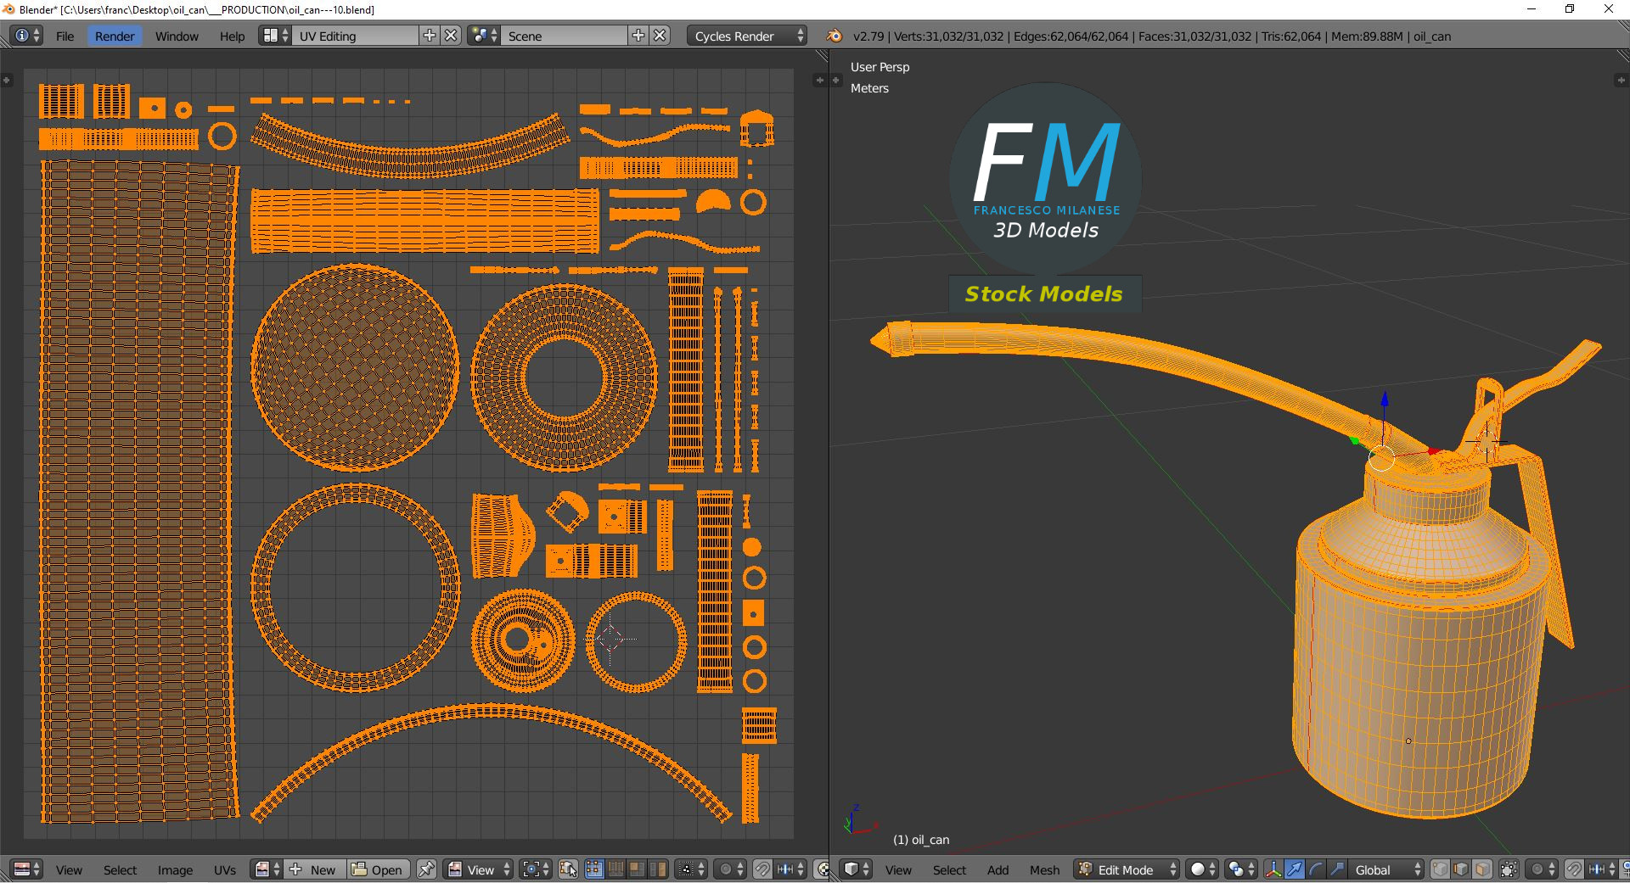
Task: Toggle snap magnet in UV editor header
Action: [x=762, y=869]
